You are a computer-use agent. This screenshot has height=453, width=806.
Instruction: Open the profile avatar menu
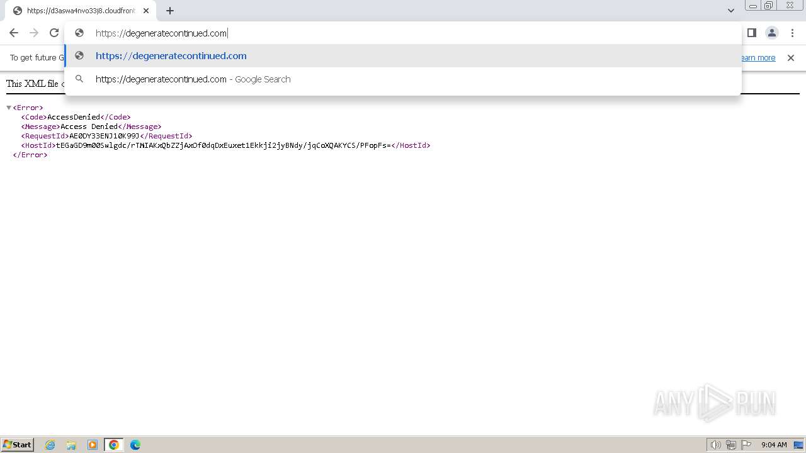771,33
